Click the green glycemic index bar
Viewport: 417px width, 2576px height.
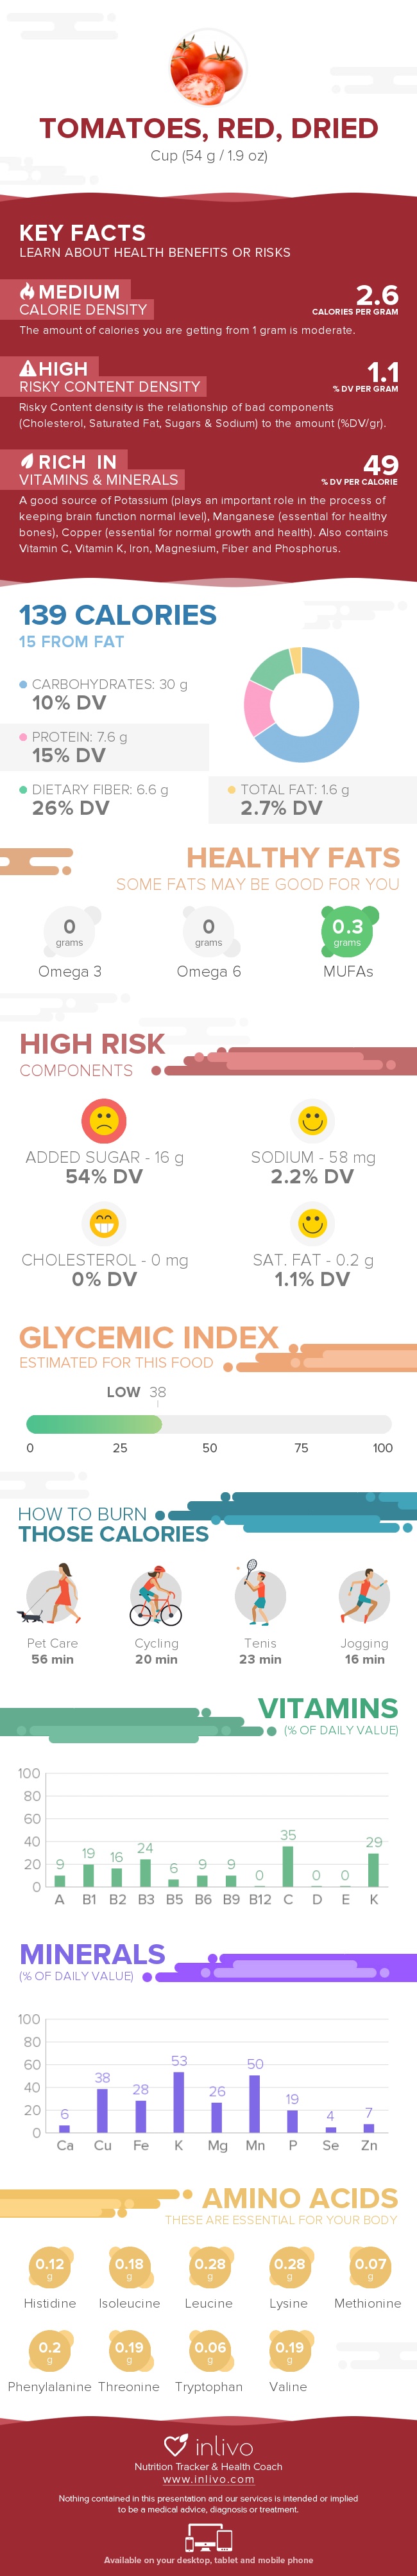[x=94, y=1424]
